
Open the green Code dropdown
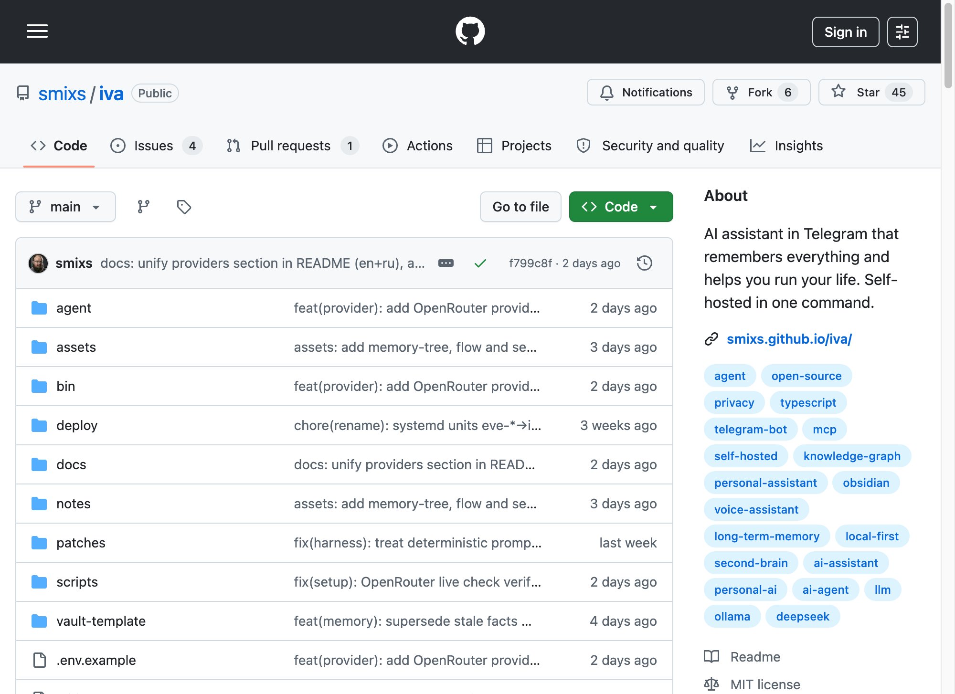click(x=621, y=207)
